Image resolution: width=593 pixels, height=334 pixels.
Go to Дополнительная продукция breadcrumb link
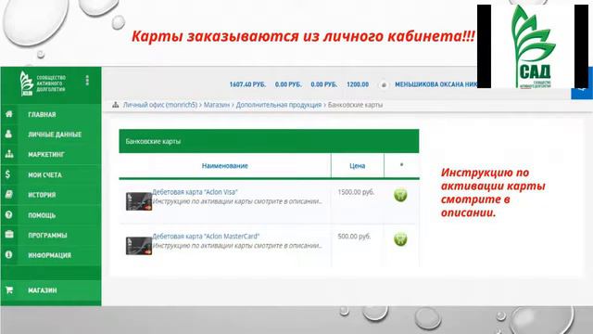tap(279, 105)
